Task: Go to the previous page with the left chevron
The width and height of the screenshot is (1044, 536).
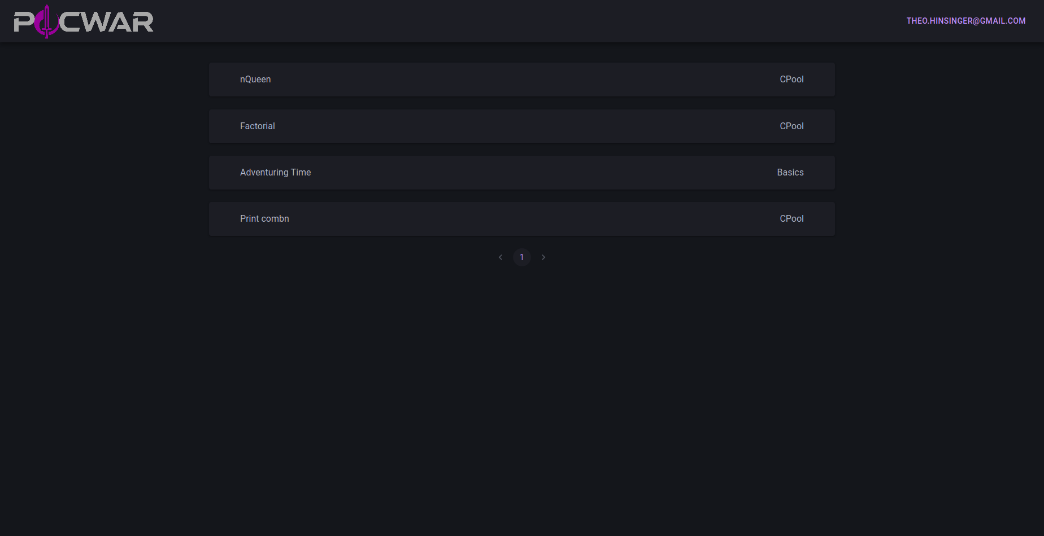Action: coord(501,257)
